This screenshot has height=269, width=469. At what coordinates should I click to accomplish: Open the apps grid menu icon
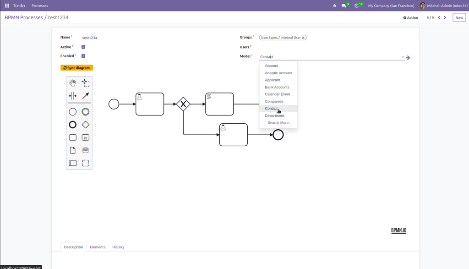point(7,5)
